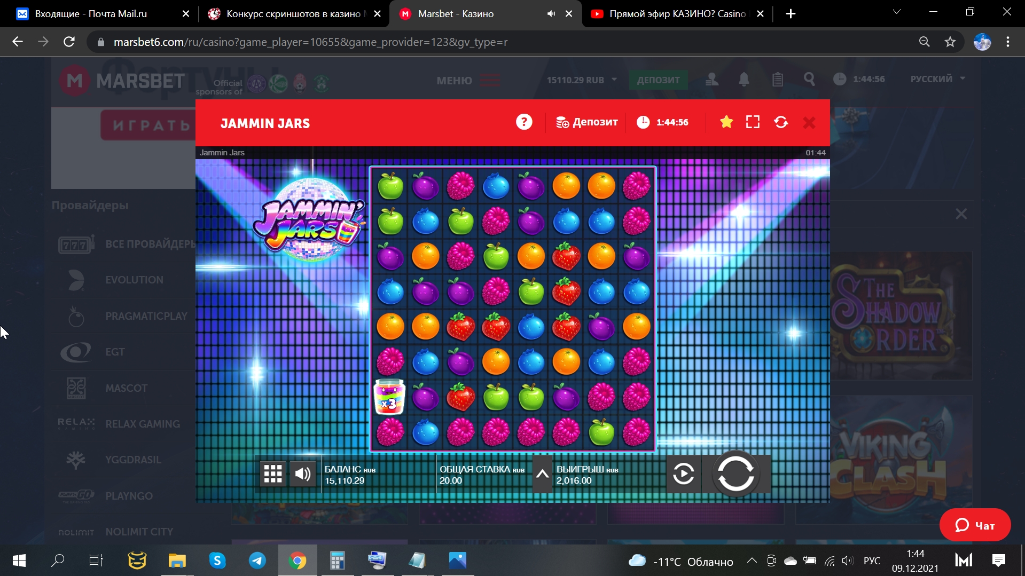Select NOLIMIT CITY provider
This screenshot has width=1025, height=576.
coord(124,532)
